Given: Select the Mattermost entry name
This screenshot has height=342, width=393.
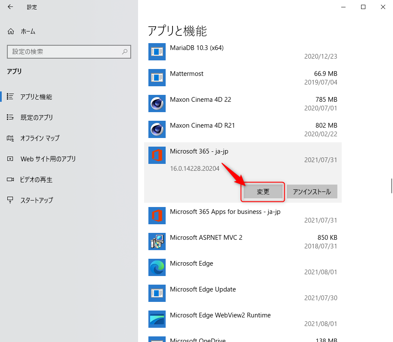Looking at the screenshot, I should (x=187, y=74).
